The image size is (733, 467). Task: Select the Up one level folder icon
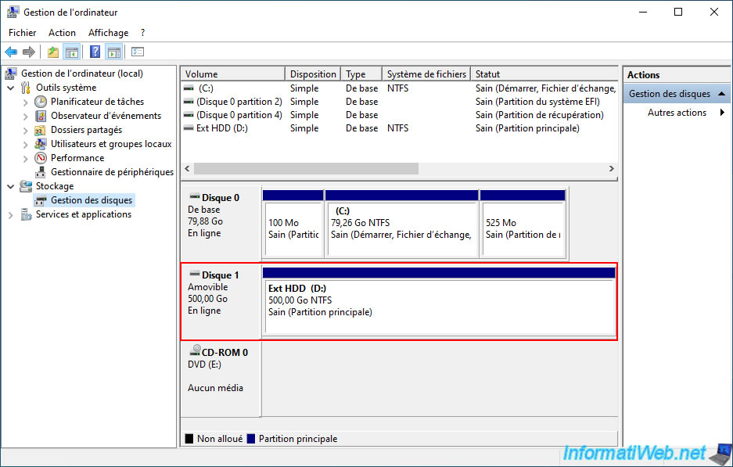tap(52, 52)
